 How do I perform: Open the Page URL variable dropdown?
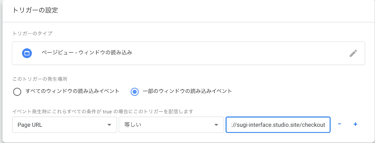65,125
